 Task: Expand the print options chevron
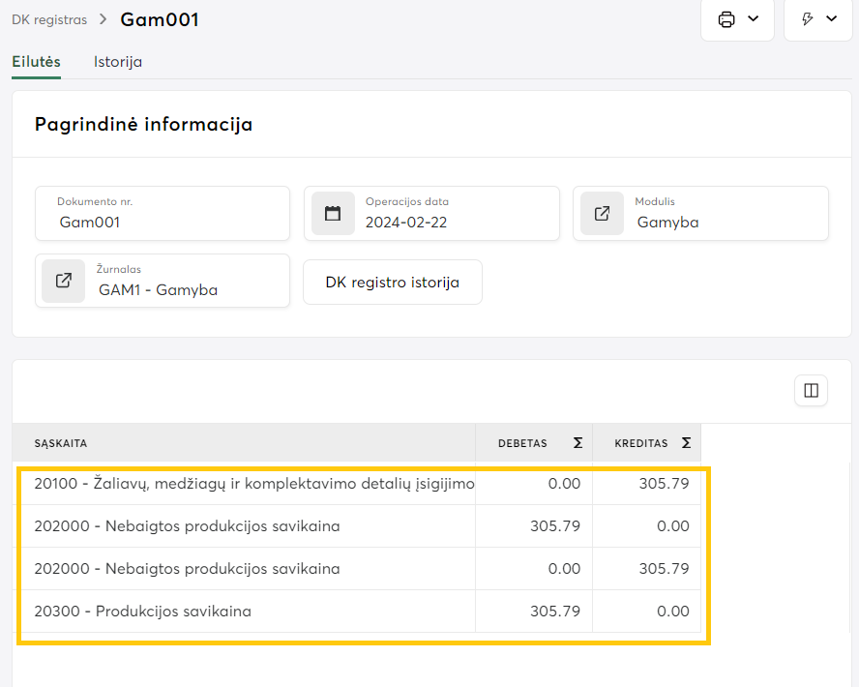(754, 19)
